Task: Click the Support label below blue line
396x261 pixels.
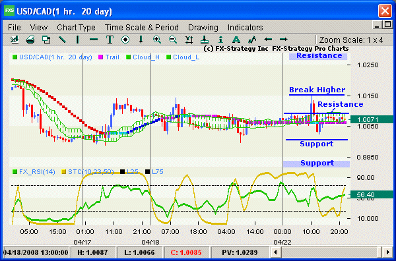Action: pyautogui.click(x=316, y=144)
